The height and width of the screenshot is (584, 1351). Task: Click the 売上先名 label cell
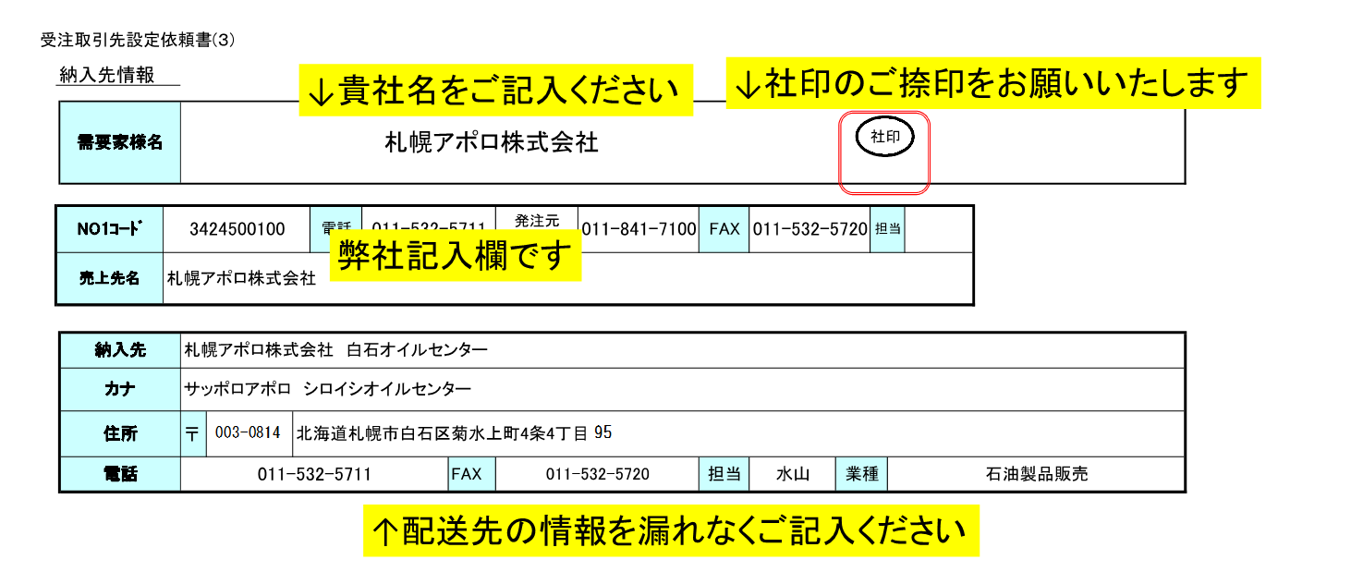pos(110,278)
